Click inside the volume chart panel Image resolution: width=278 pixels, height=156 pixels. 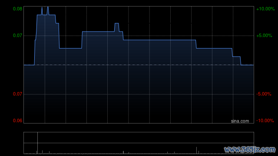[139, 143]
